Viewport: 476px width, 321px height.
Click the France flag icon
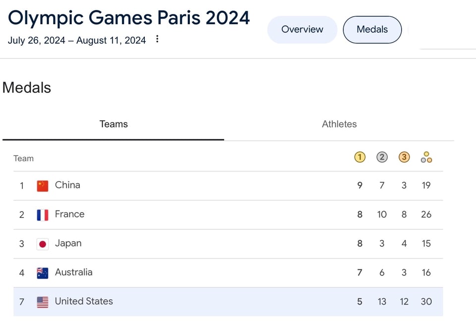click(43, 215)
